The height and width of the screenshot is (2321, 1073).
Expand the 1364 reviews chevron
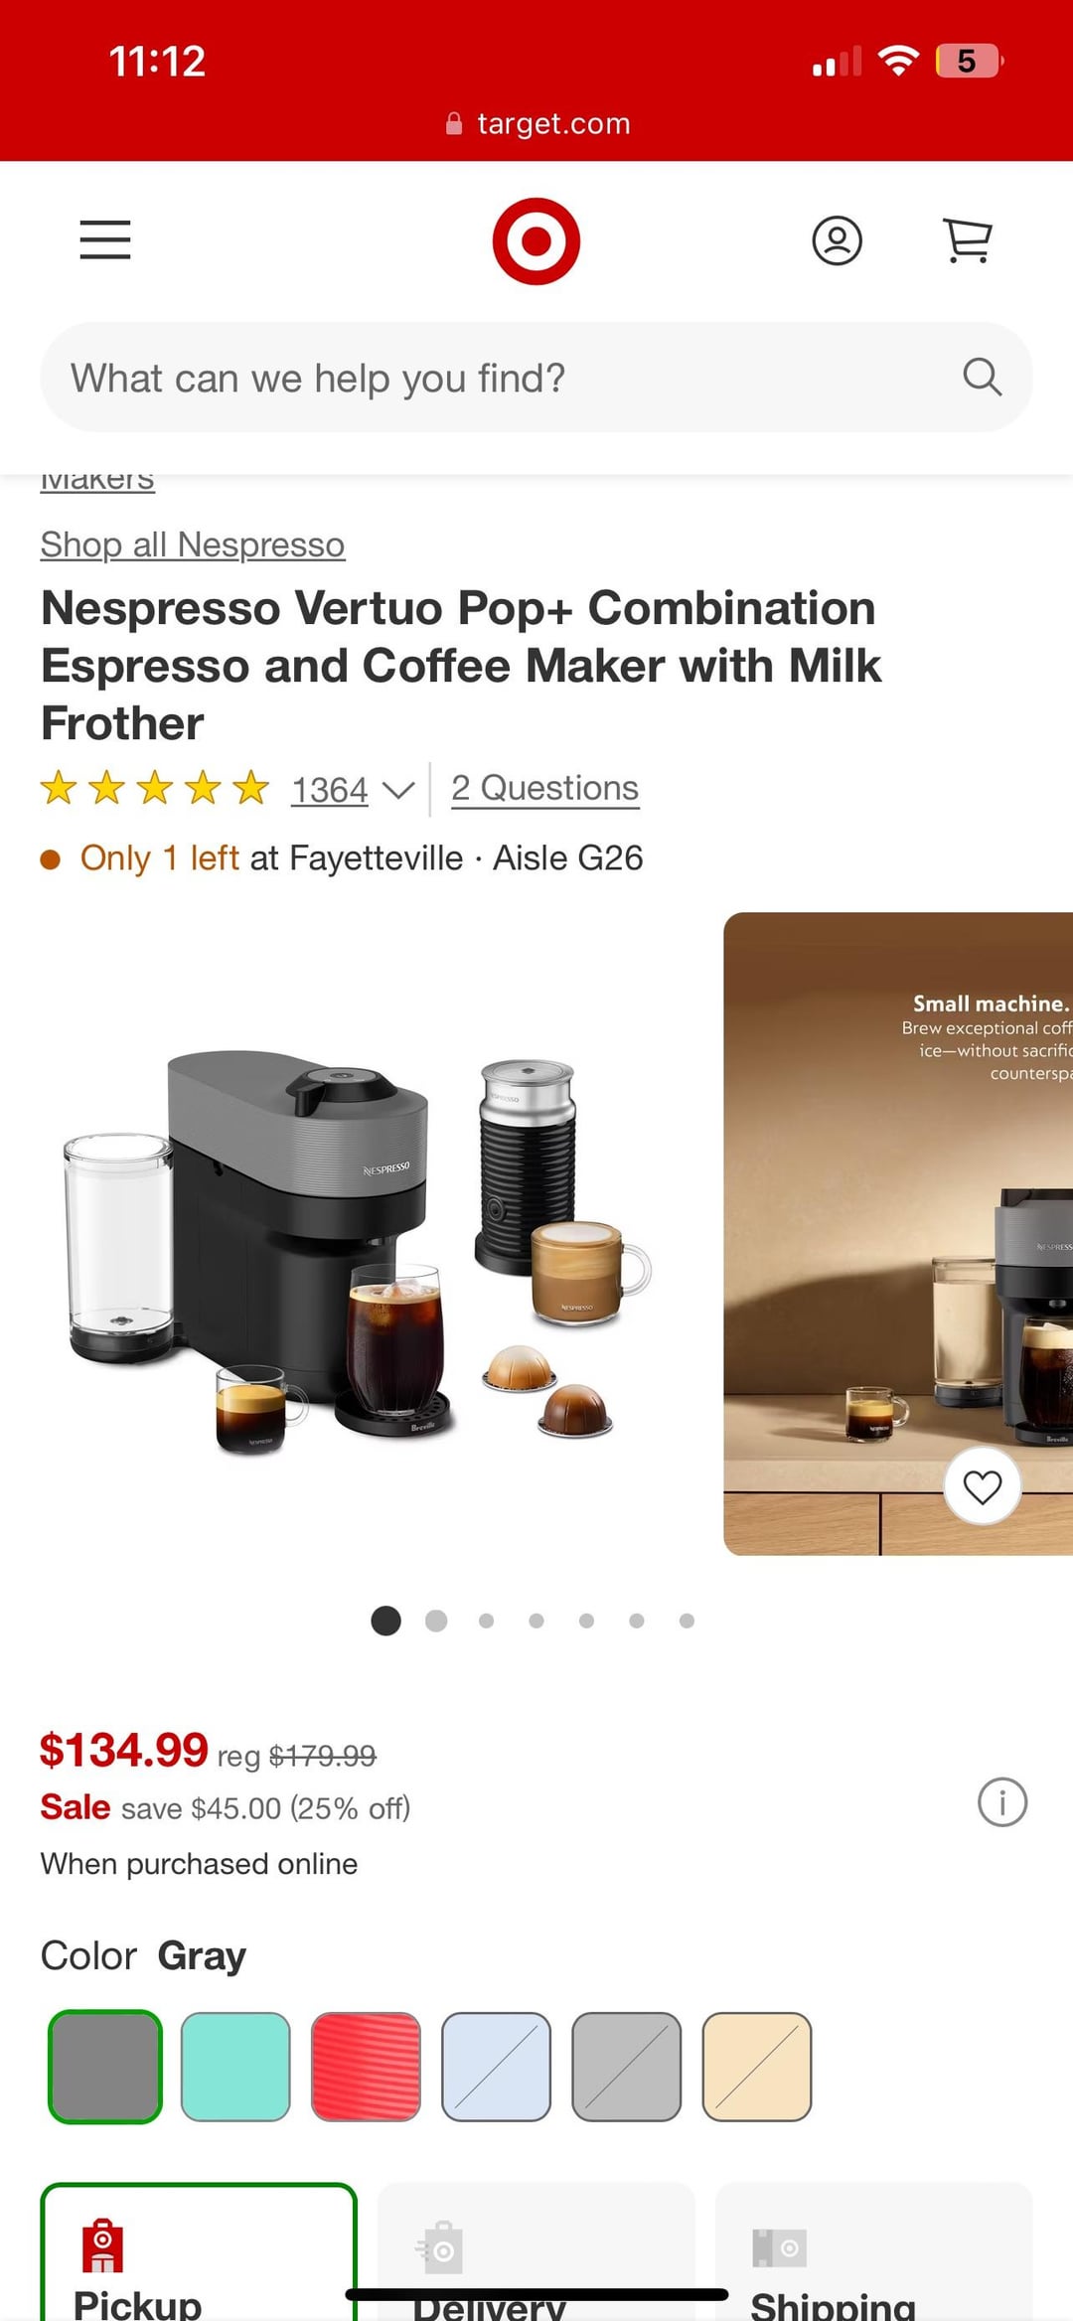click(x=398, y=791)
